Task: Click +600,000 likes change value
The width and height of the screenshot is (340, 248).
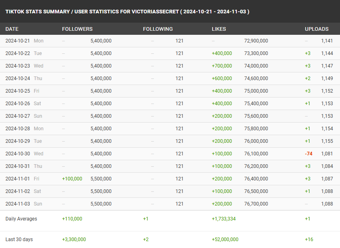Action: 222,78
